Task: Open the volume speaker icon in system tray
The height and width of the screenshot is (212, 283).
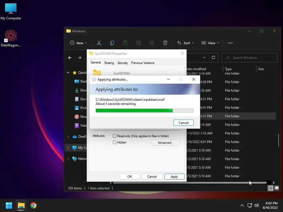Action: pos(256,205)
